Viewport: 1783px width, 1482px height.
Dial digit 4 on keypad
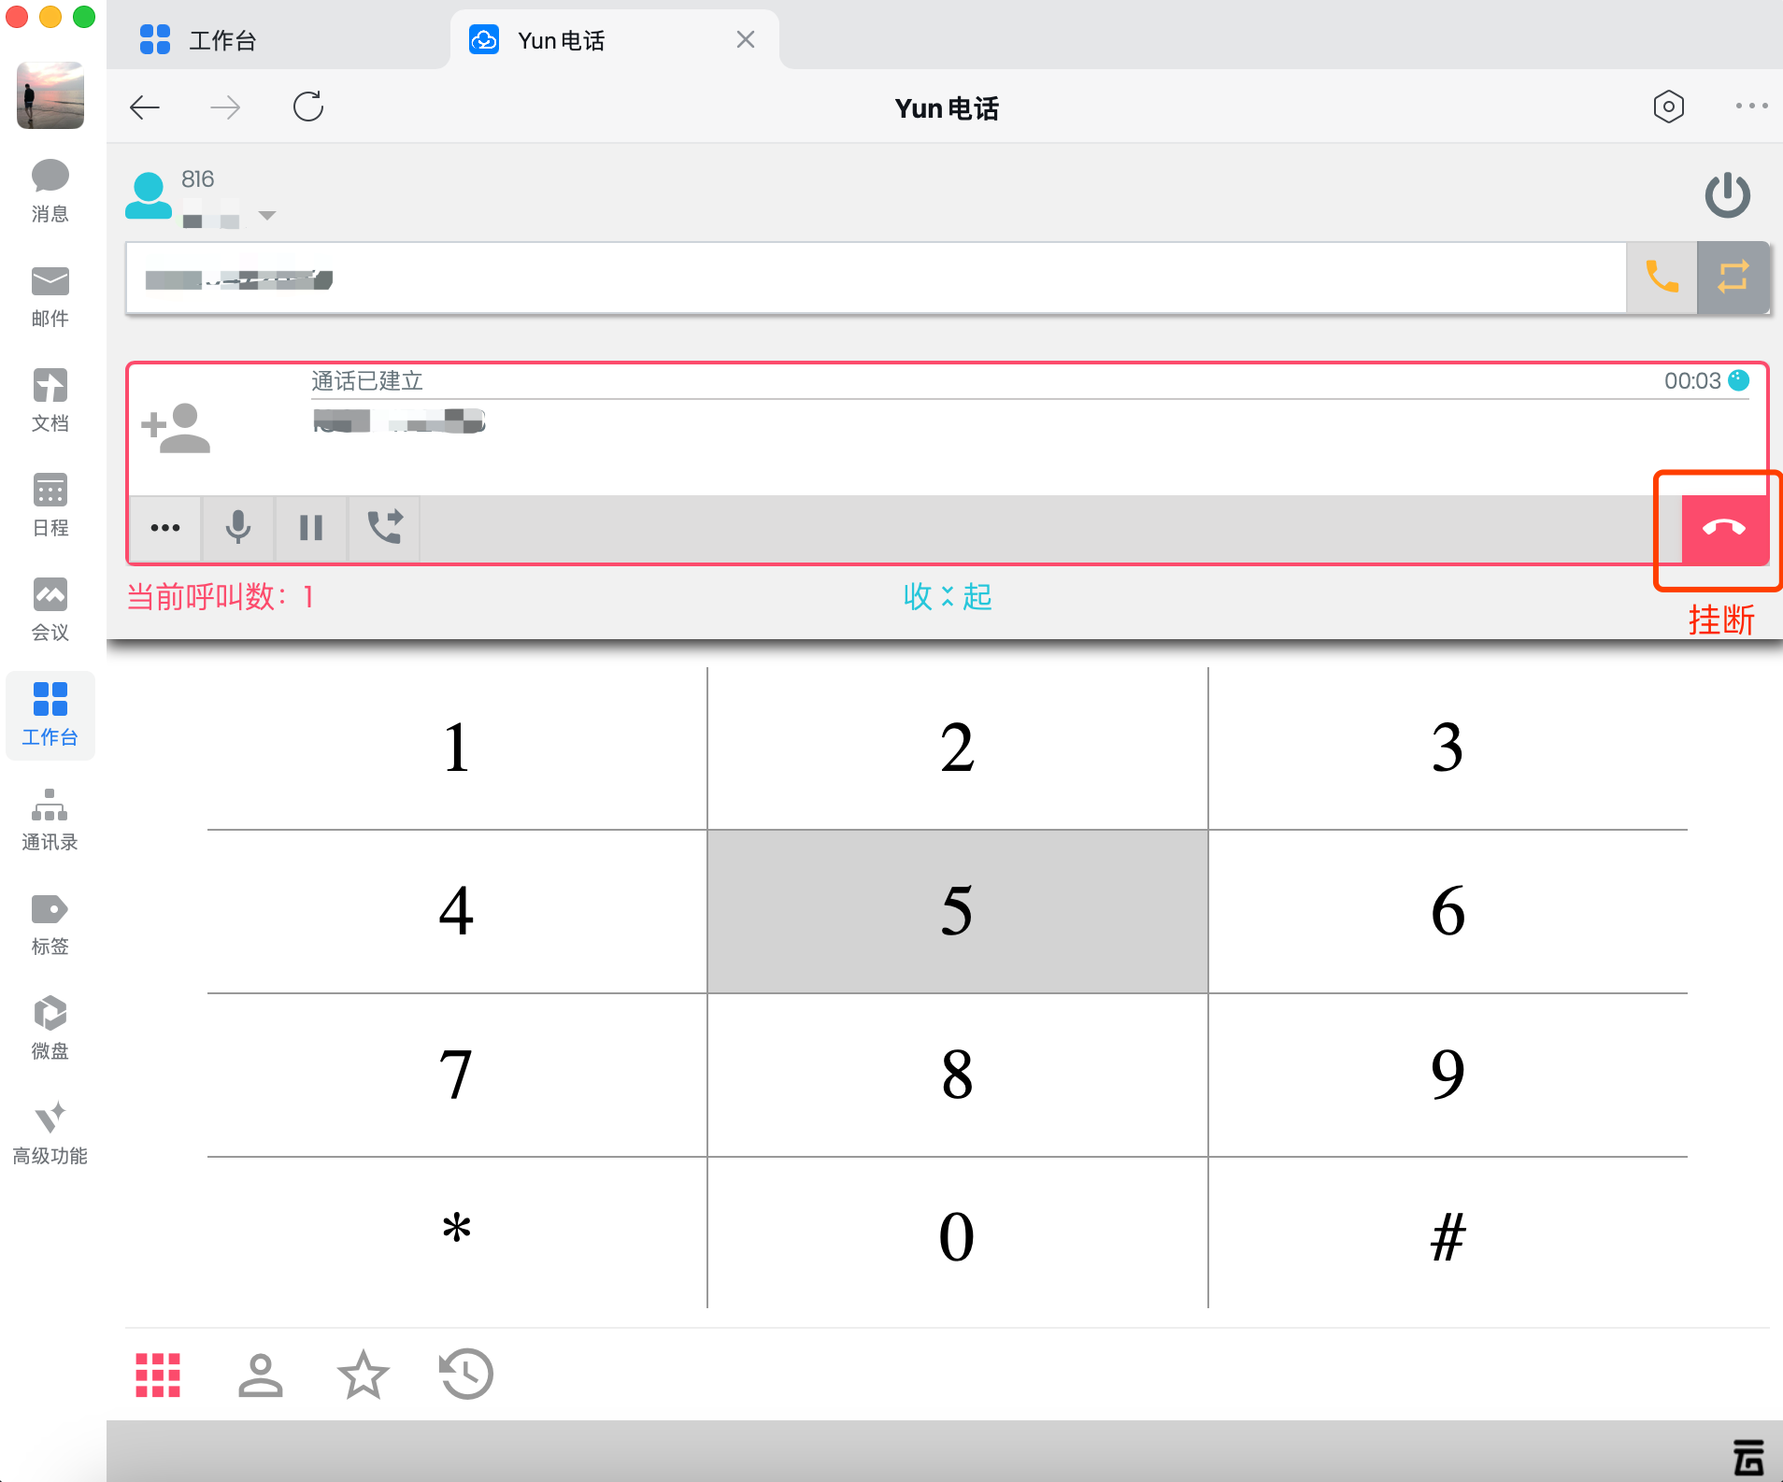click(457, 911)
